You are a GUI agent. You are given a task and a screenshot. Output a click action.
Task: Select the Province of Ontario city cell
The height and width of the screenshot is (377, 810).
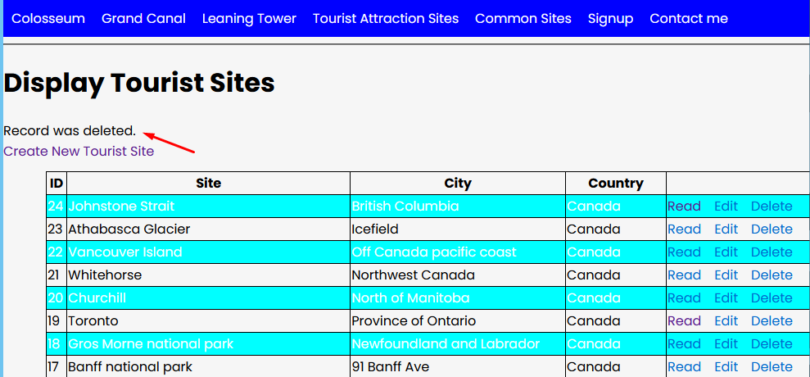[x=414, y=321]
